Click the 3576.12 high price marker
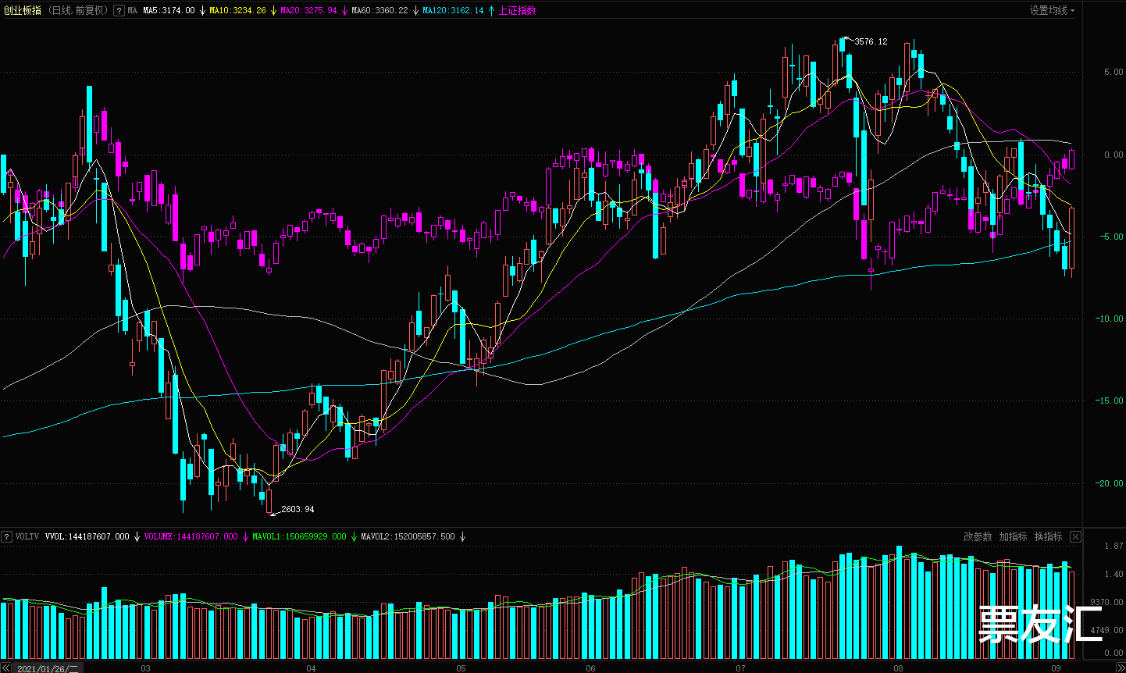Image resolution: width=1126 pixels, height=673 pixels. click(871, 42)
